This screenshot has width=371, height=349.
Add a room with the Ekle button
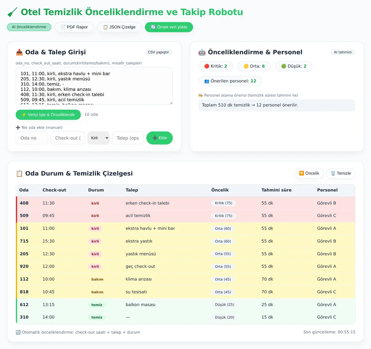pos(160,138)
